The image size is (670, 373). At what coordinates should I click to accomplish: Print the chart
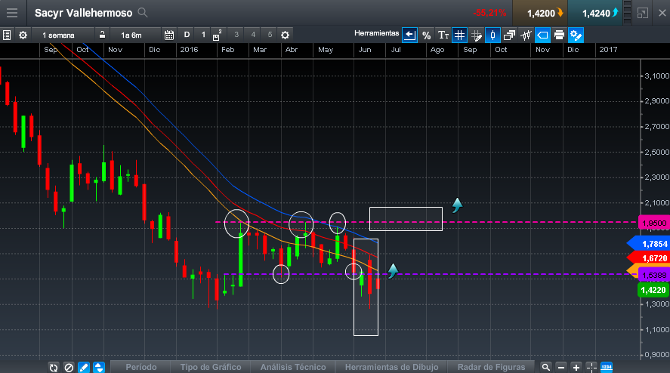[x=559, y=35]
